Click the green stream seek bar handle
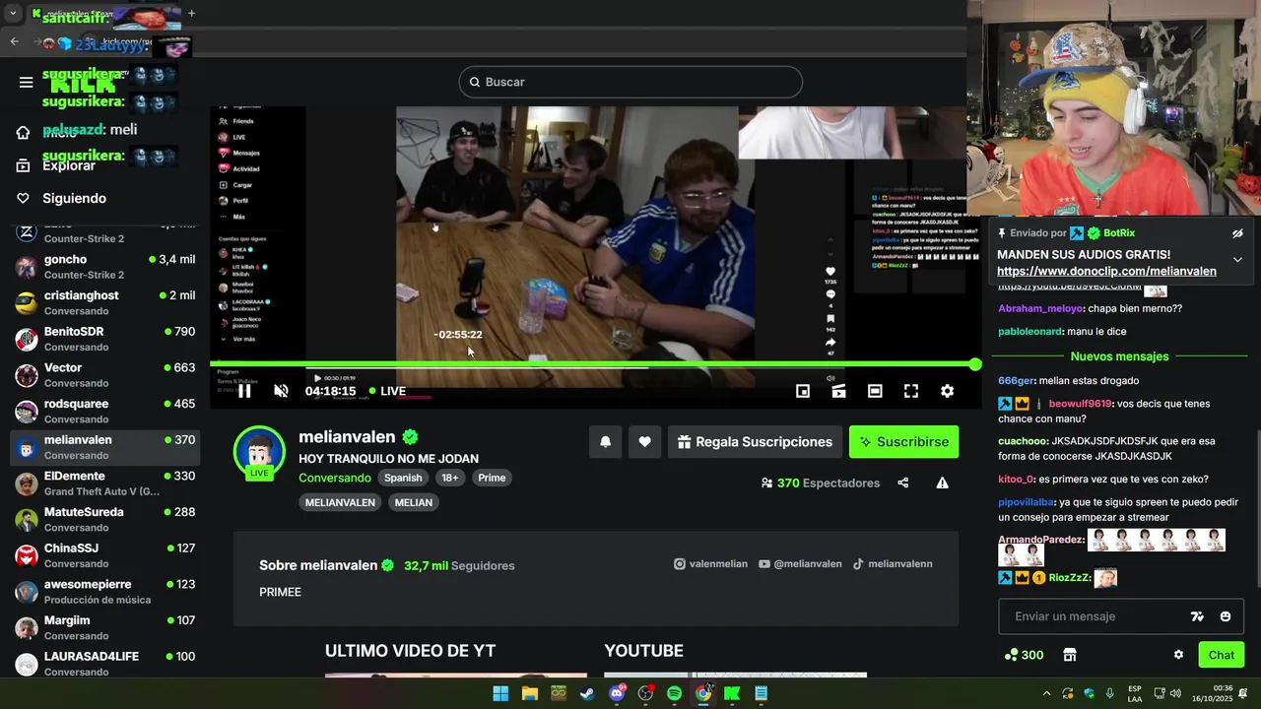 click(975, 364)
